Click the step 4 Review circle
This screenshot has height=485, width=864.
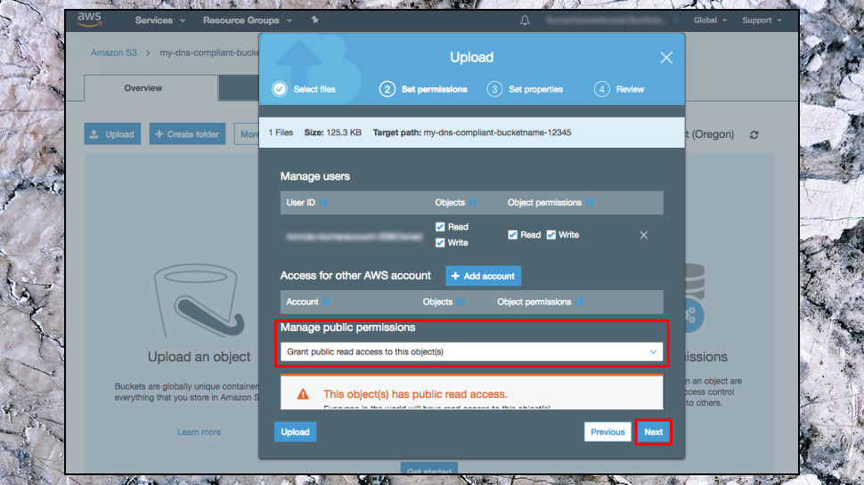pyautogui.click(x=602, y=89)
